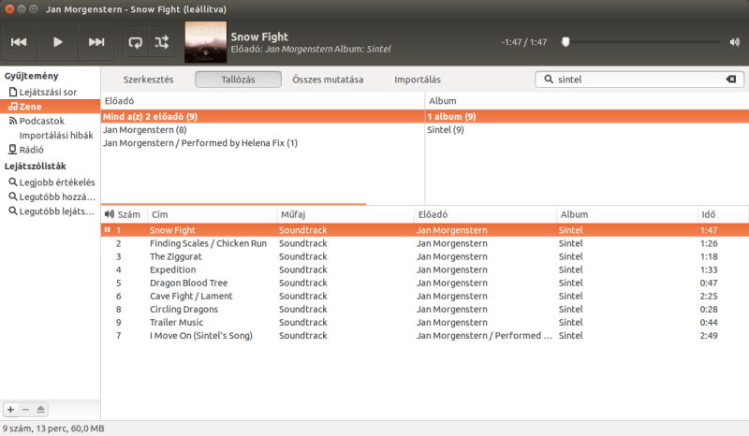
Task: Skip to the next track
Action: (96, 42)
